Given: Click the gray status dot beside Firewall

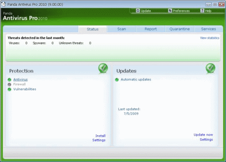Looking at the screenshot, I should click(x=10, y=85).
